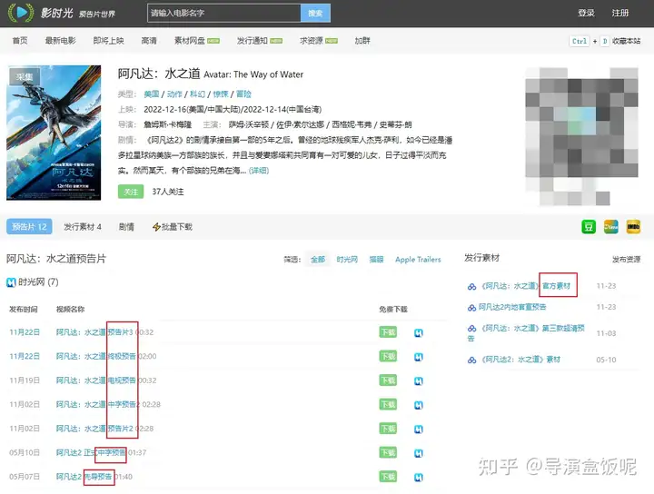
Task: Open 阿凡达2内地官宣预告 material link
Action: [512, 307]
